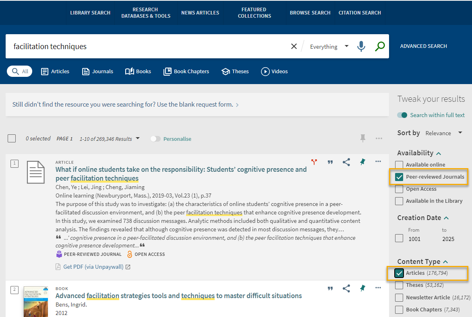Disable Search within full text

click(x=402, y=115)
